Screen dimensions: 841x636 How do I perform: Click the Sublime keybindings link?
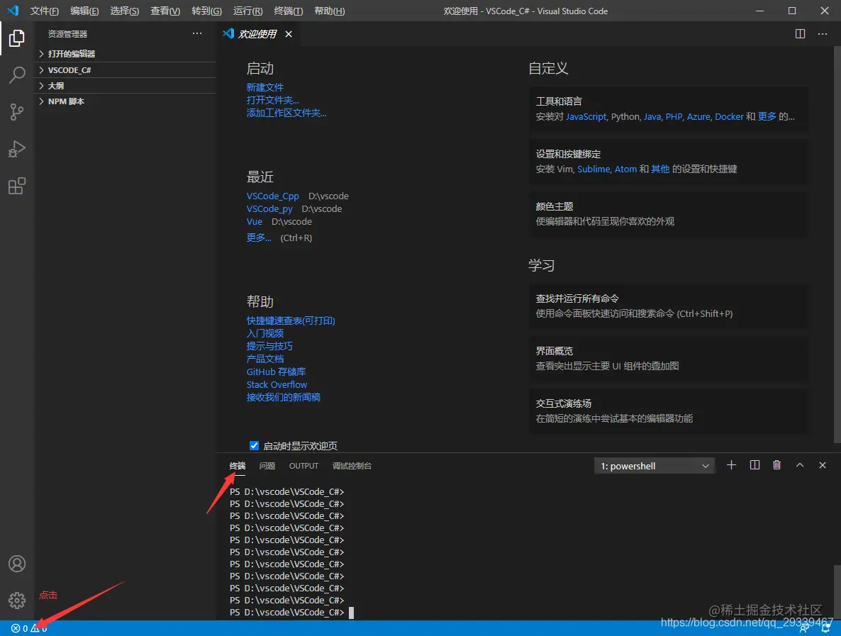pyautogui.click(x=594, y=169)
